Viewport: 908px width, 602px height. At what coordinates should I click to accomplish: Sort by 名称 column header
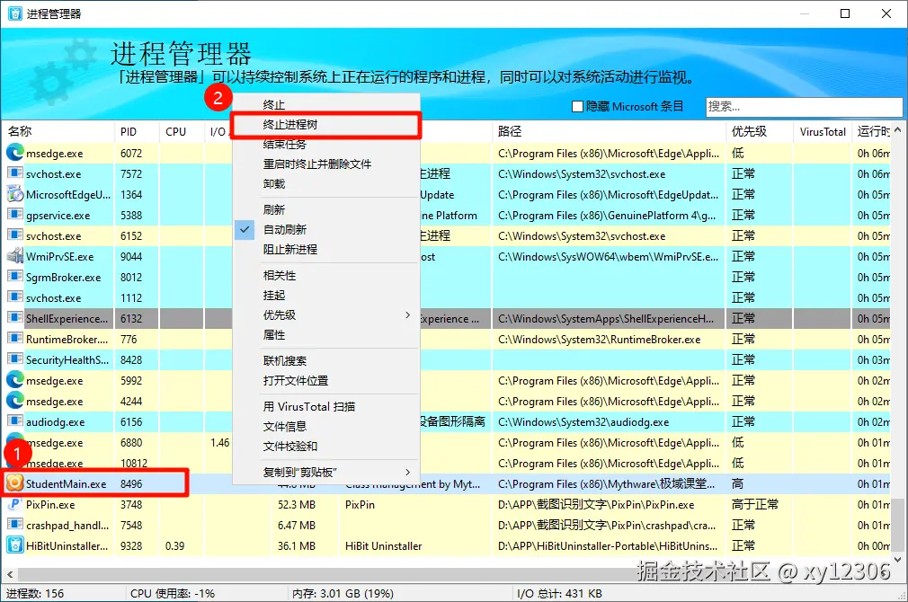tap(58, 131)
